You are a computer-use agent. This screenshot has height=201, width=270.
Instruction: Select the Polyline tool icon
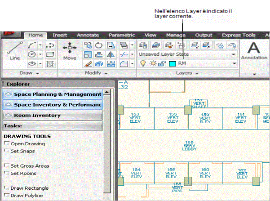[32, 45]
